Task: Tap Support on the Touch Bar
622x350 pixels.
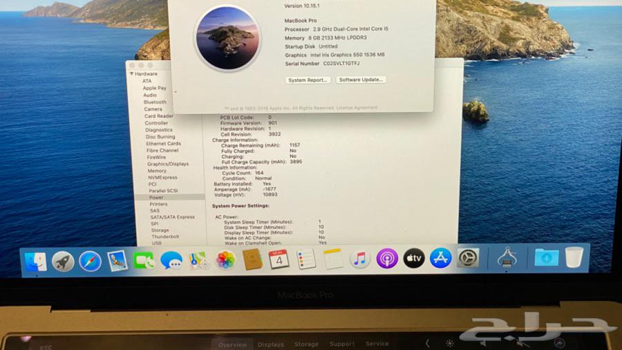Action: tap(341, 344)
